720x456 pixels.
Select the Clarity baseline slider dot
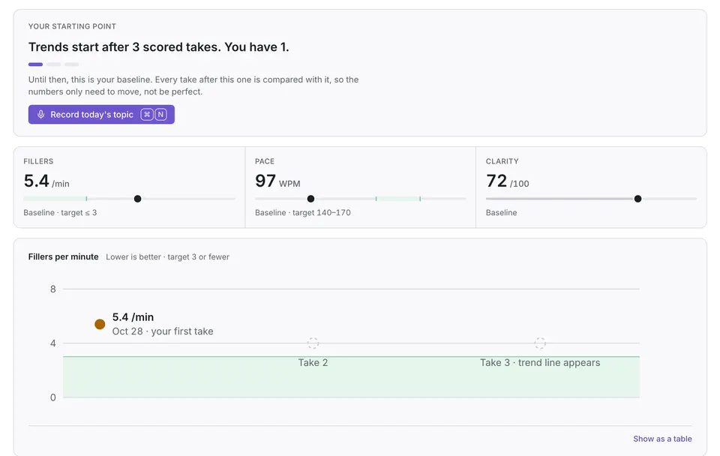click(637, 199)
